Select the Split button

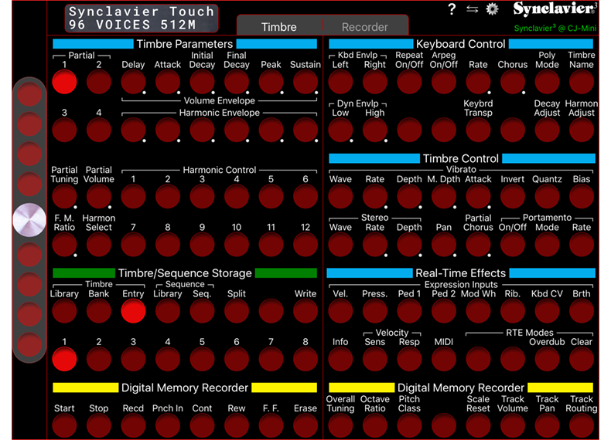click(237, 311)
